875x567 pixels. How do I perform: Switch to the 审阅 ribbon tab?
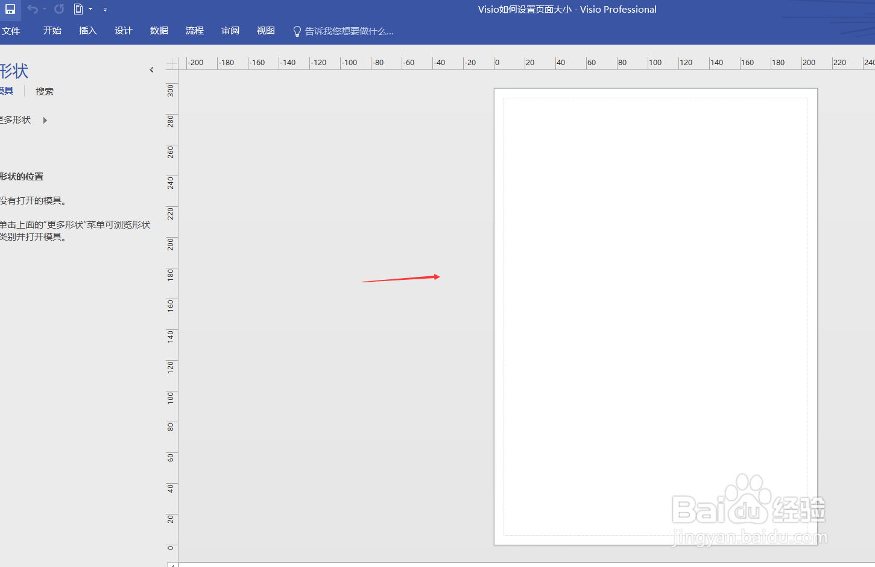click(230, 31)
